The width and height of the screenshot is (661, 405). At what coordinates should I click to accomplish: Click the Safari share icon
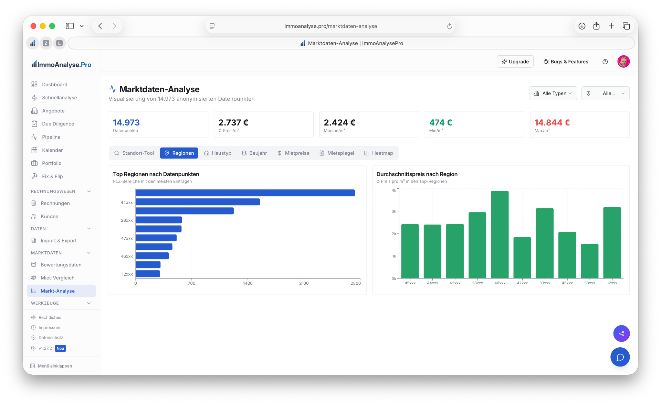(x=597, y=26)
